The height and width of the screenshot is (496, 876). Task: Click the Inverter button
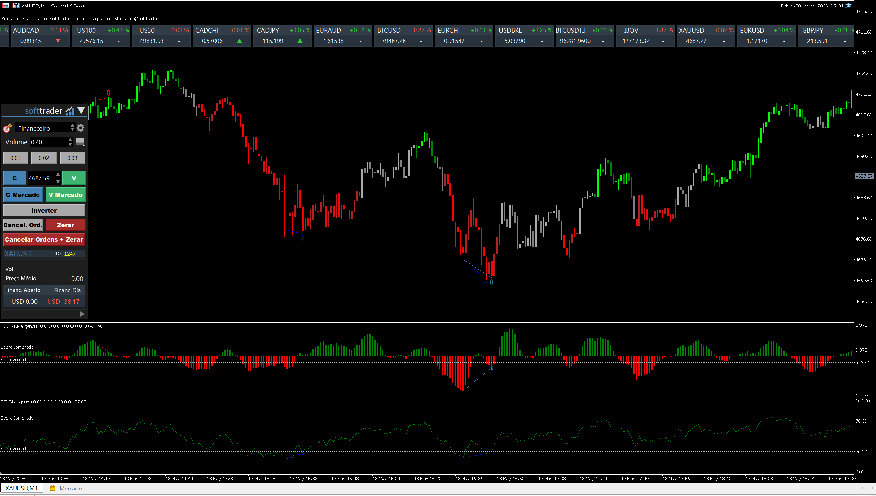tap(44, 210)
